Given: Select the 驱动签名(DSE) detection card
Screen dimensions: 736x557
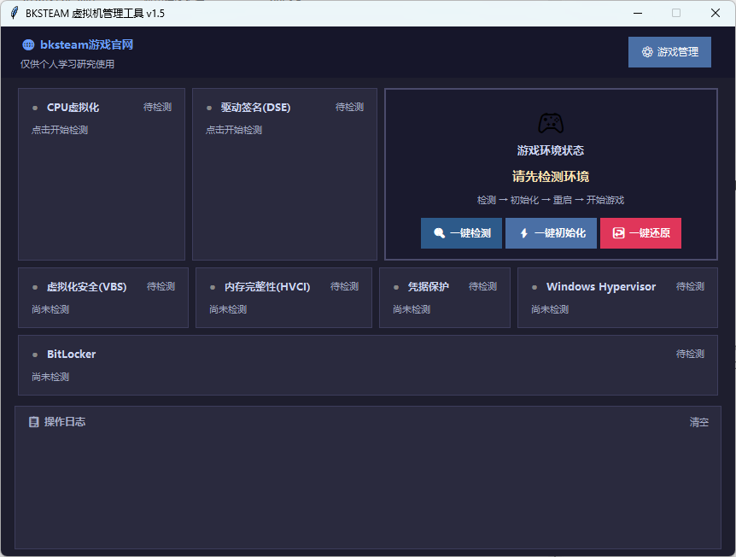Looking at the screenshot, I should tap(284, 188).
